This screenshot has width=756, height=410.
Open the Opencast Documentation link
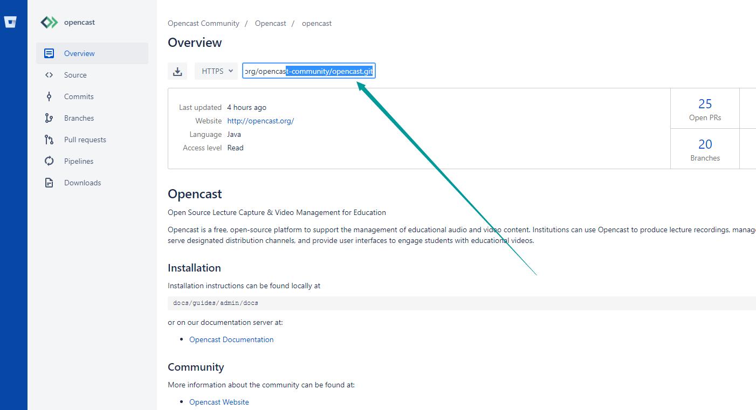(231, 339)
